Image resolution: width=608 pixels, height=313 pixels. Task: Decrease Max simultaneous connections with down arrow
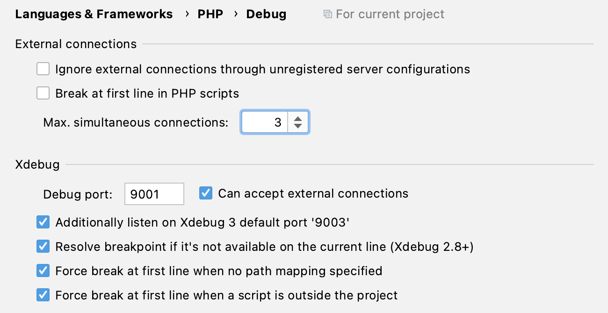point(298,125)
